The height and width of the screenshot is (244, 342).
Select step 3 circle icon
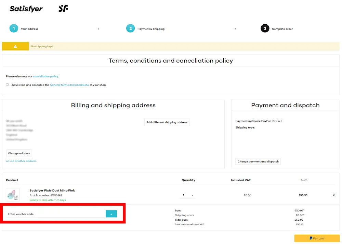[x=265, y=28]
